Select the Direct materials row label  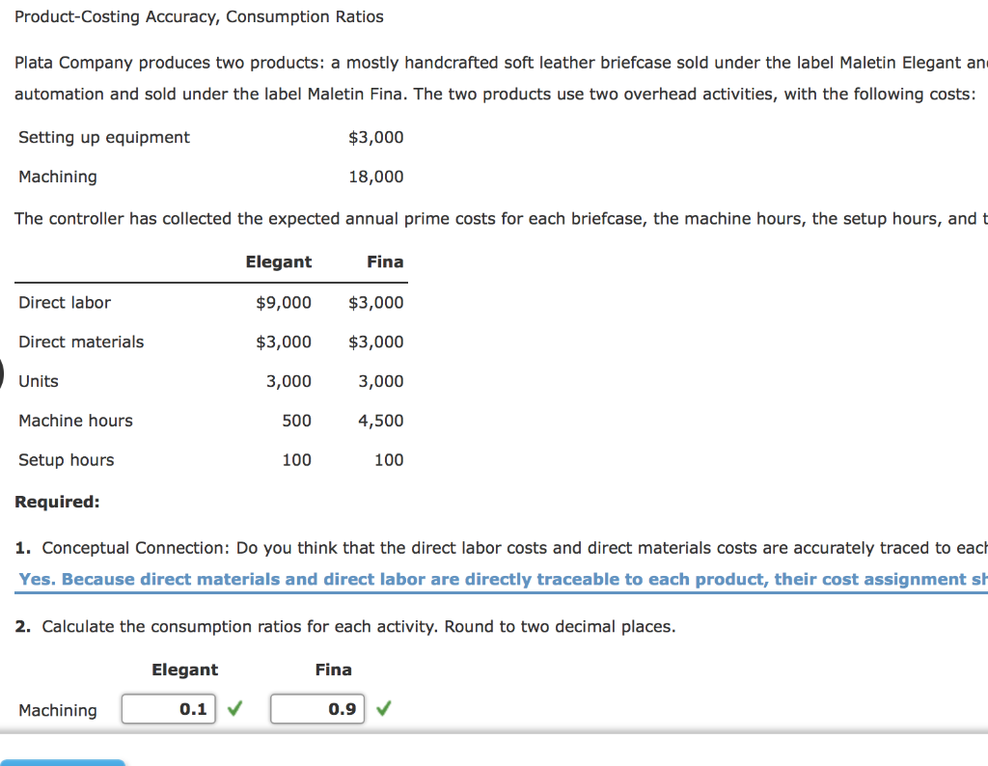[81, 342]
